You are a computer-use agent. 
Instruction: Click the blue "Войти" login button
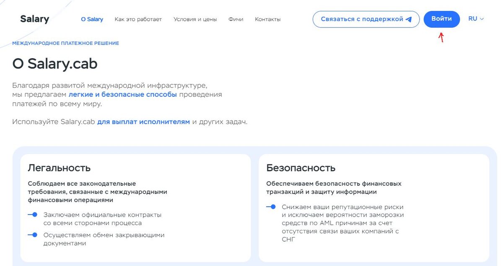pyautogui.click(x=442, y=19)
